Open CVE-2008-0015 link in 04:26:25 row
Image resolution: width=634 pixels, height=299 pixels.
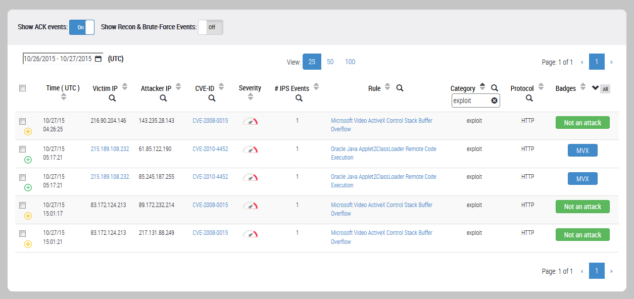click(210, 121)
